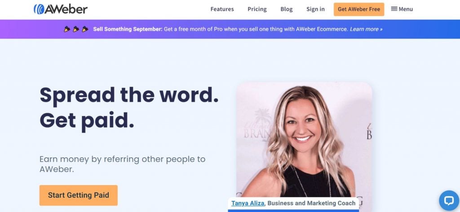The image size is (460, 212).
Task: Click the first party popper emoji
Action: (67, 29)
